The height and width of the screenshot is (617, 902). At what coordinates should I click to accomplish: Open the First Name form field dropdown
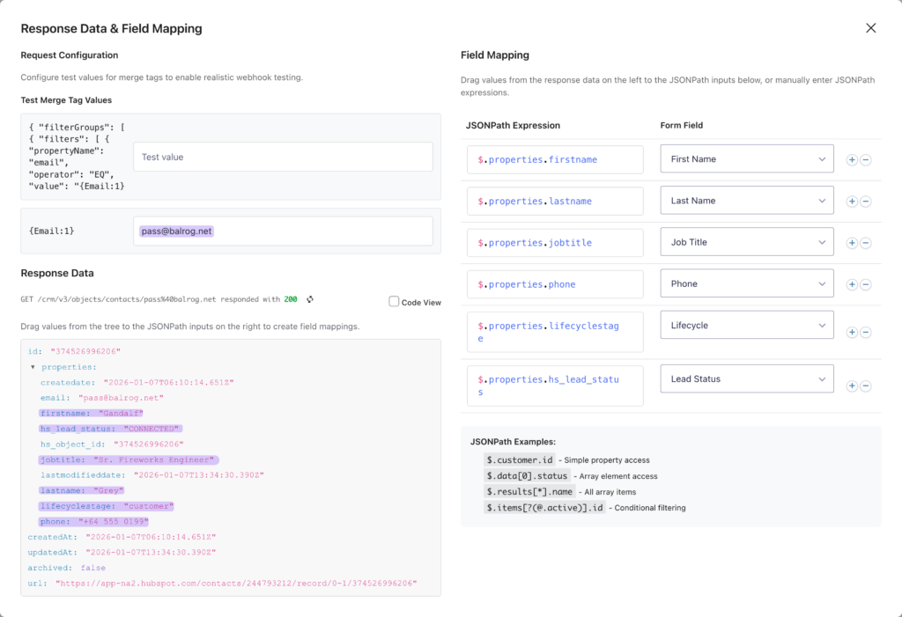coord(747,159)
